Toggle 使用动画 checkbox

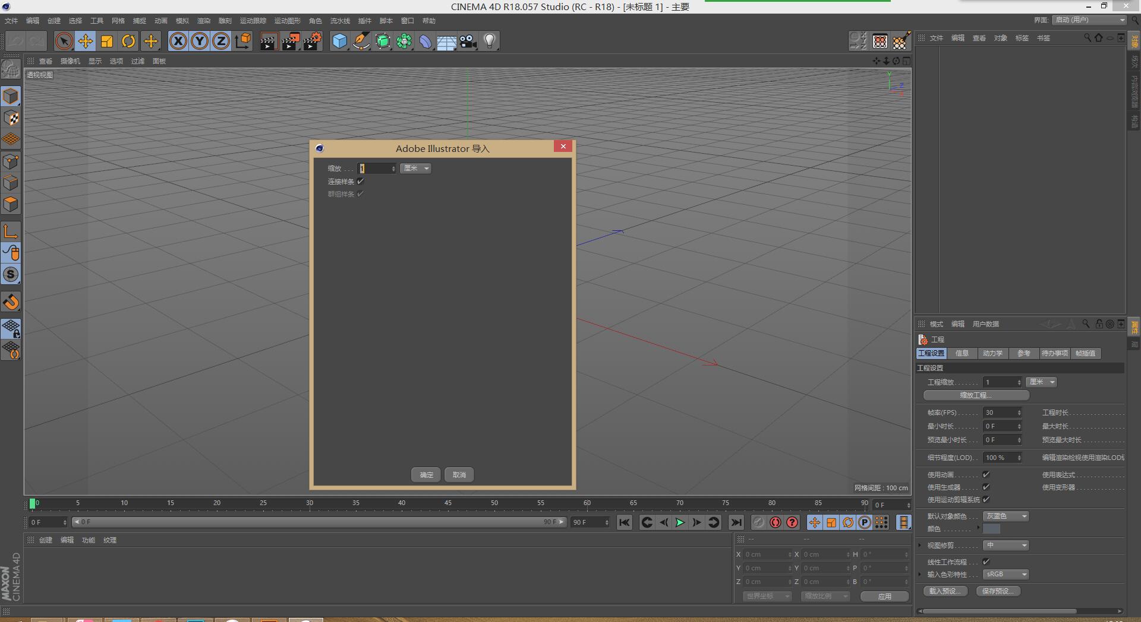986,474
